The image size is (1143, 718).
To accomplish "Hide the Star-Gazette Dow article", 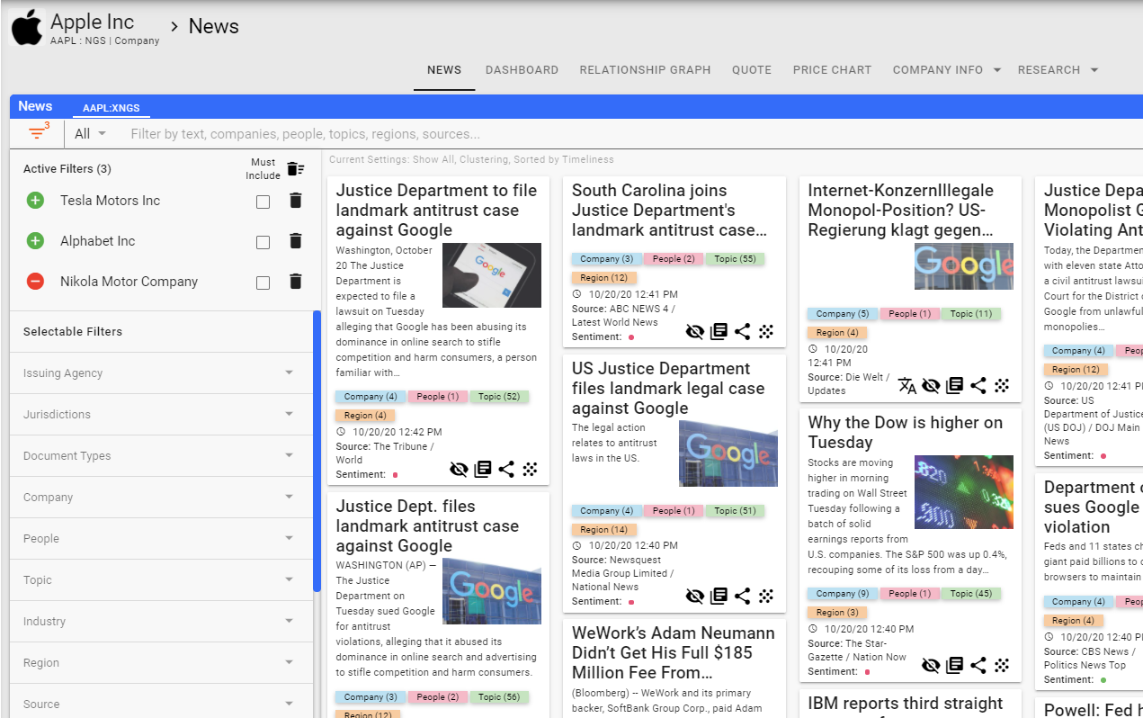I will pos(931,666).
